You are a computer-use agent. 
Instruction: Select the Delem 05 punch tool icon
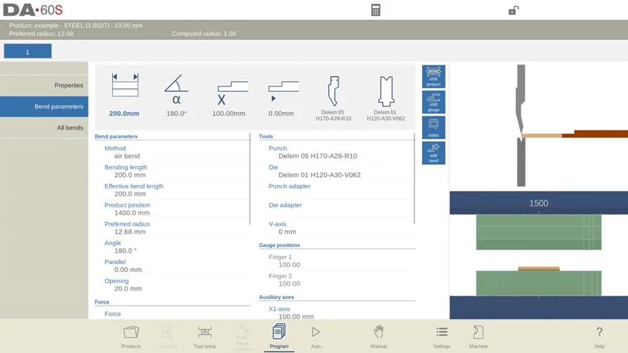pos(333,99)
